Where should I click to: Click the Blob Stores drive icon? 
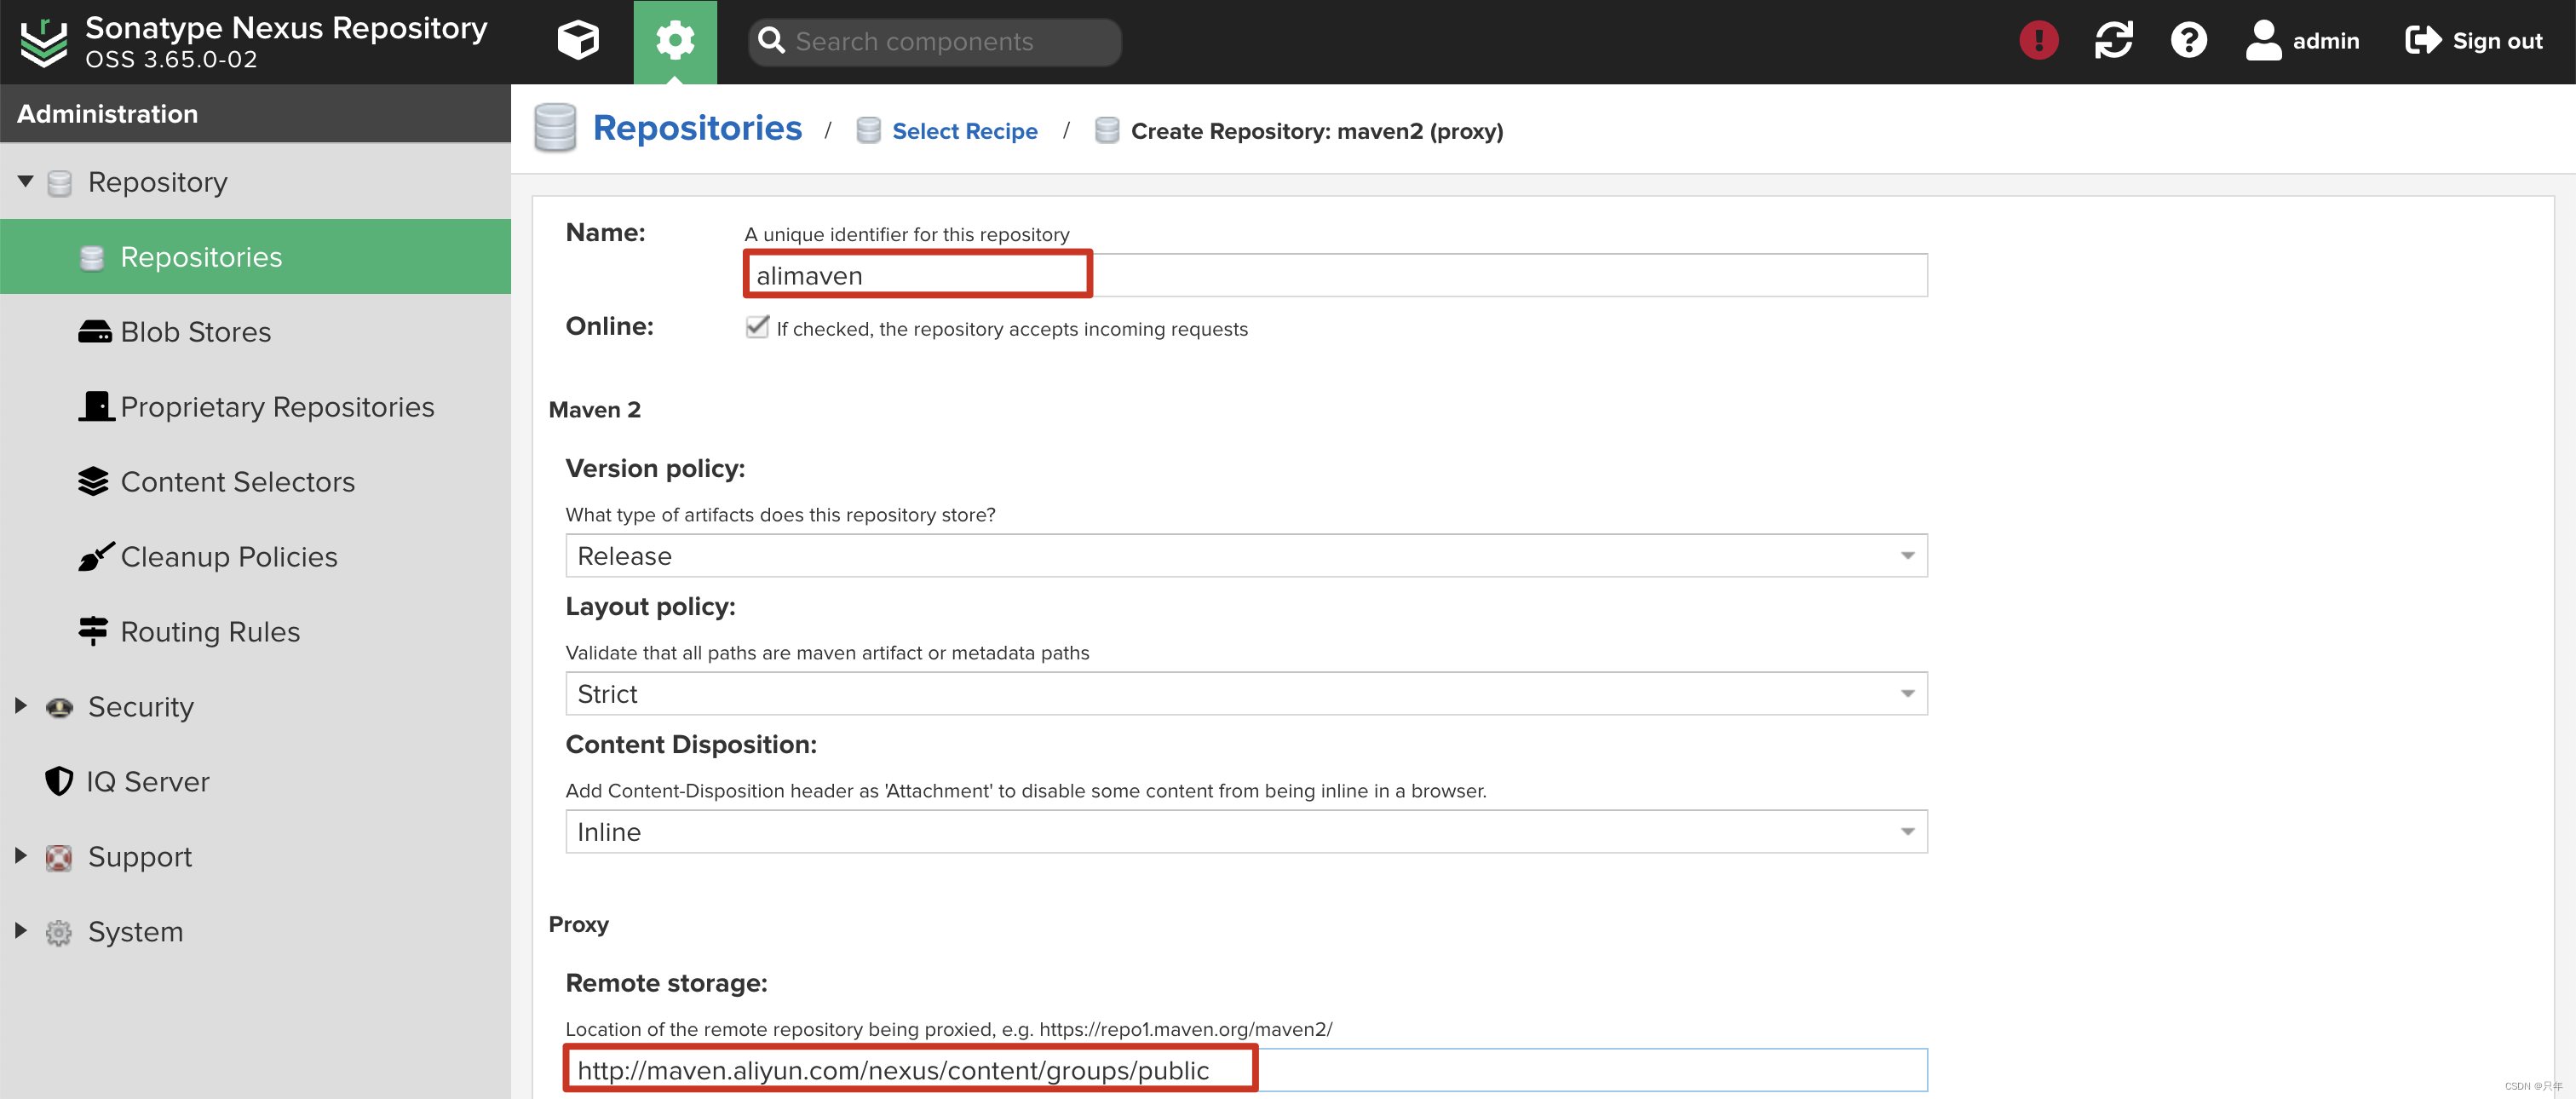[x=95, y=332]
